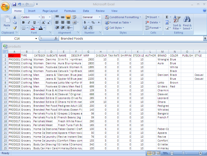Image resolution: width=207 pixels, height=156 pixels.
Task: Open font name Calibri dropdown
Action: pyautogui.click(x=39, y=17)
